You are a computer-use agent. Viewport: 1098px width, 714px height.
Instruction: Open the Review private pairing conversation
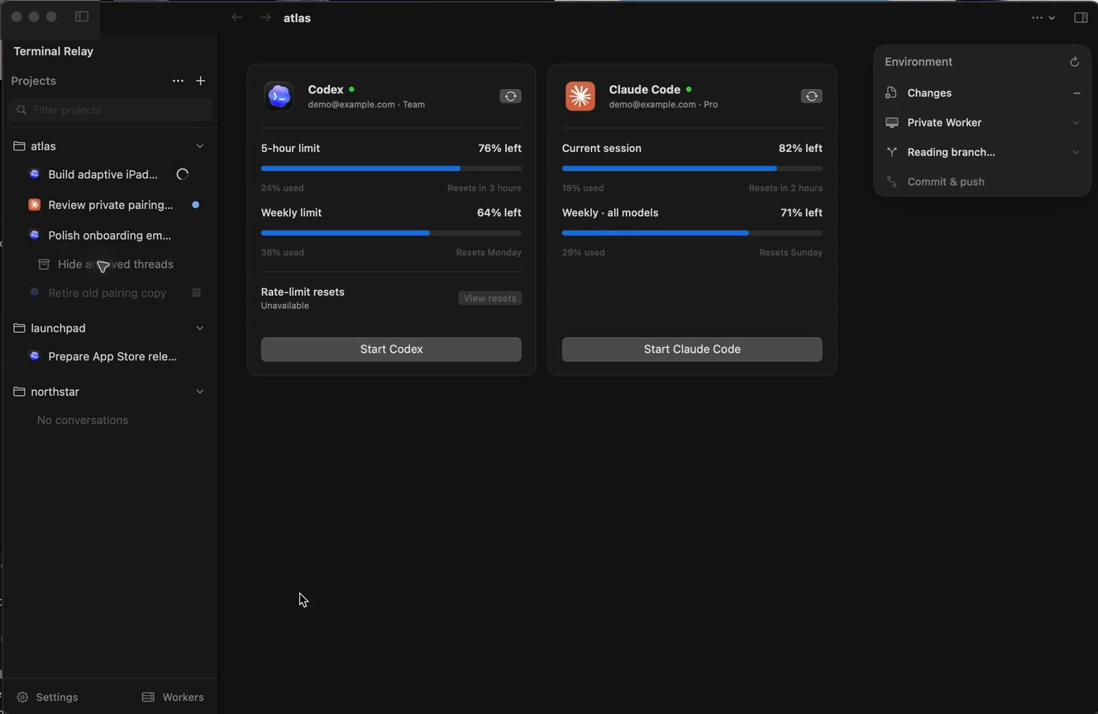tap(111, 205)
